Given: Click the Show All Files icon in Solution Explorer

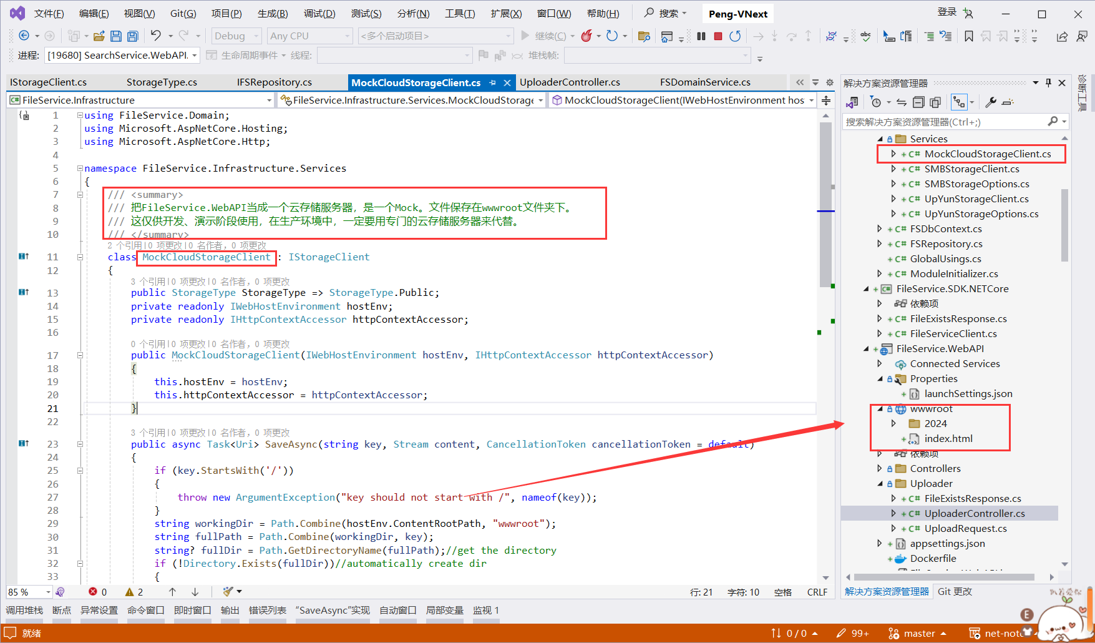Looking at the screenshot, I should click(x=935, y=102).
